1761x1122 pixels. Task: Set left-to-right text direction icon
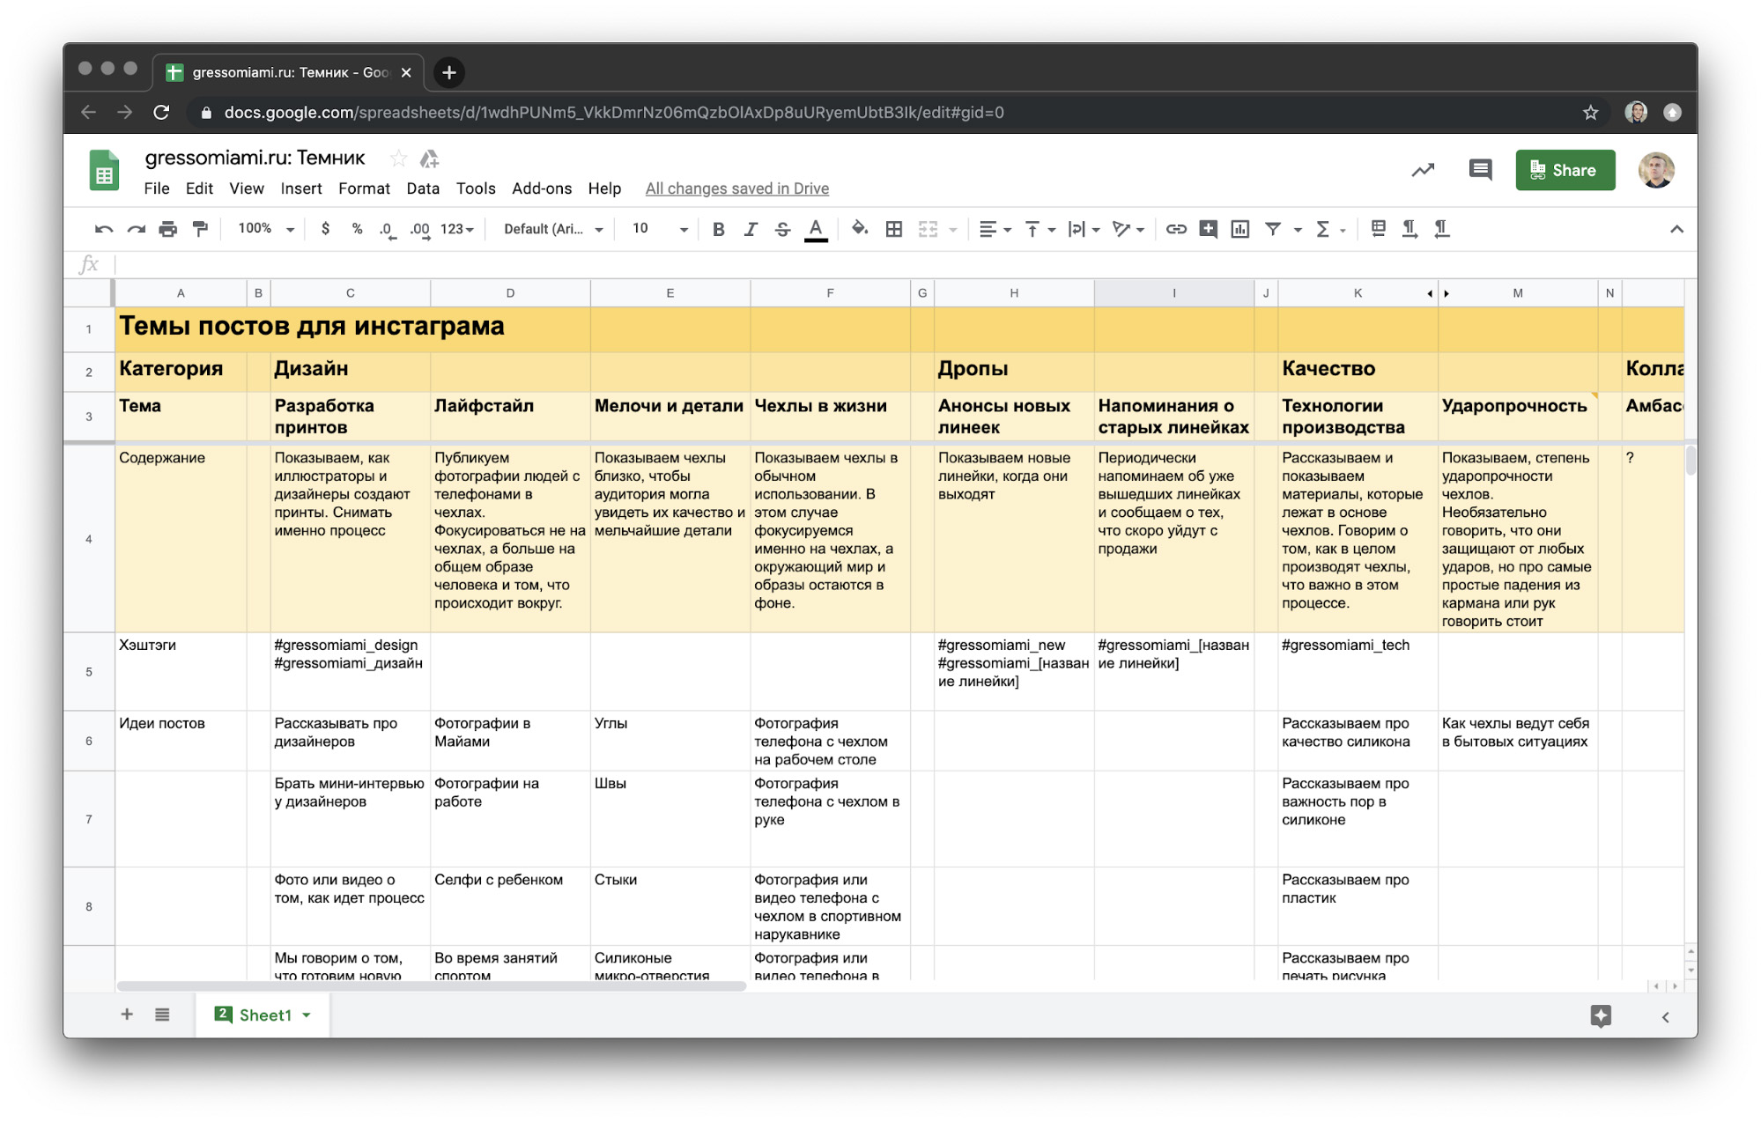(x=1410, y=229)
